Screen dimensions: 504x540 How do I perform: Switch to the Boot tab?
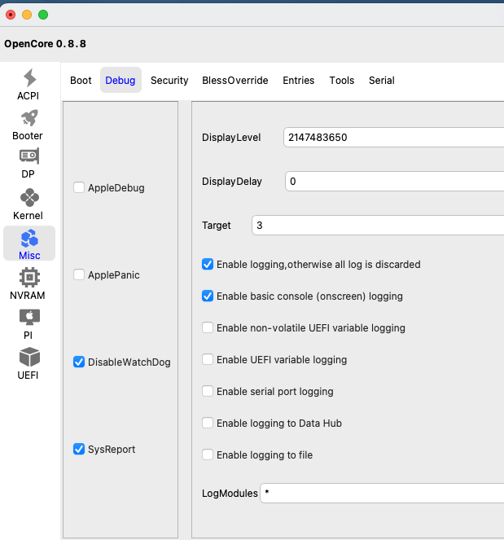click(81, 81)
